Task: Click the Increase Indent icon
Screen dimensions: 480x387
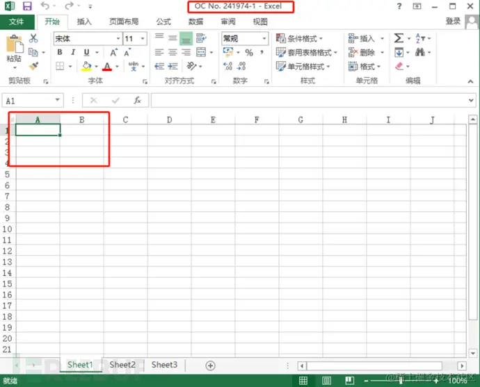Action: point(173,66)
